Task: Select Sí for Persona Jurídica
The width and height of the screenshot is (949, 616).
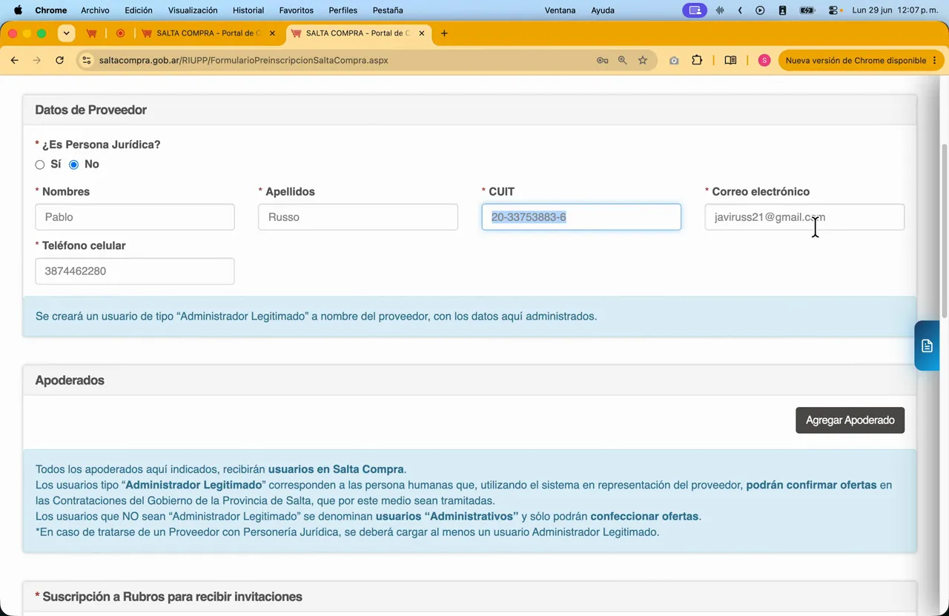Action: coord(40,165)
